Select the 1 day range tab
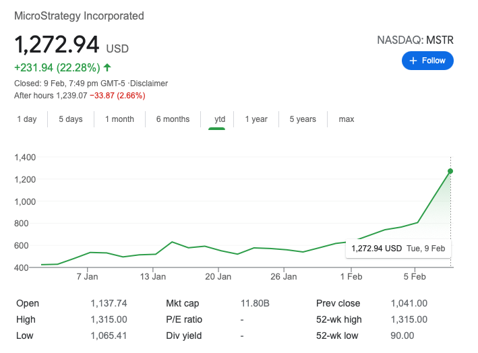This screenshot has width=478, height=353. click(x=27, y=119)
